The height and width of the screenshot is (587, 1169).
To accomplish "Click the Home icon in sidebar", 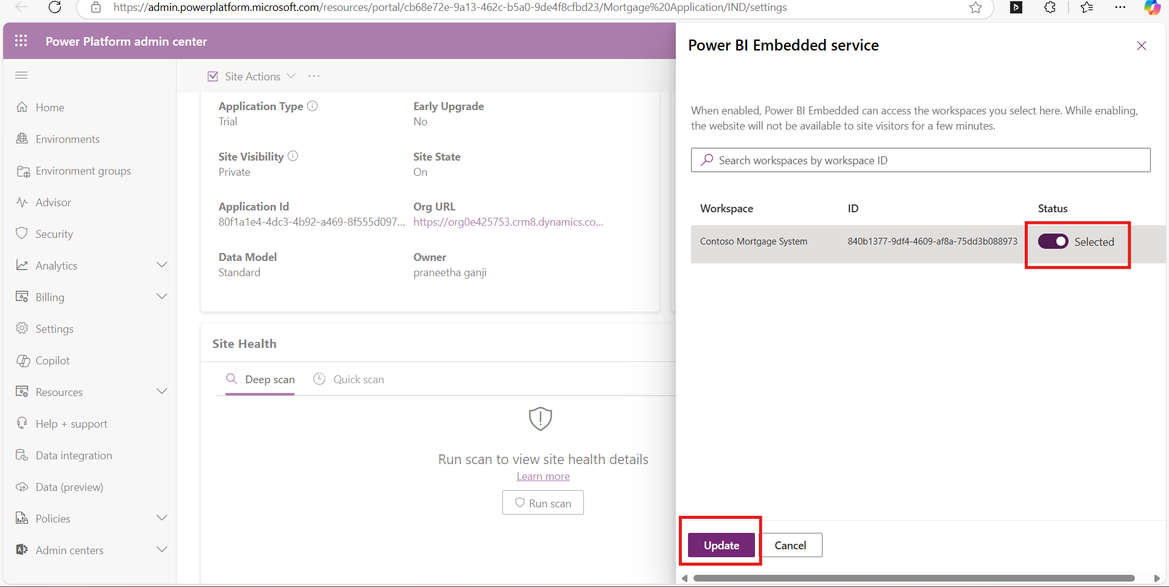I will pos(22,107).
